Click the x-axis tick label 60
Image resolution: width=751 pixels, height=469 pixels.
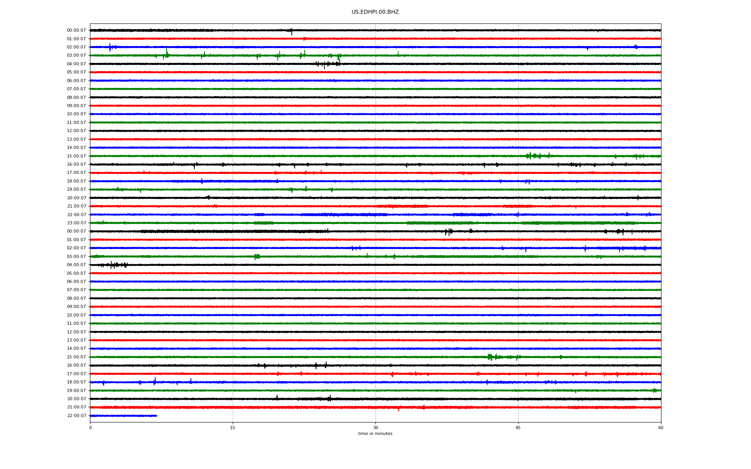pos(660,428)
